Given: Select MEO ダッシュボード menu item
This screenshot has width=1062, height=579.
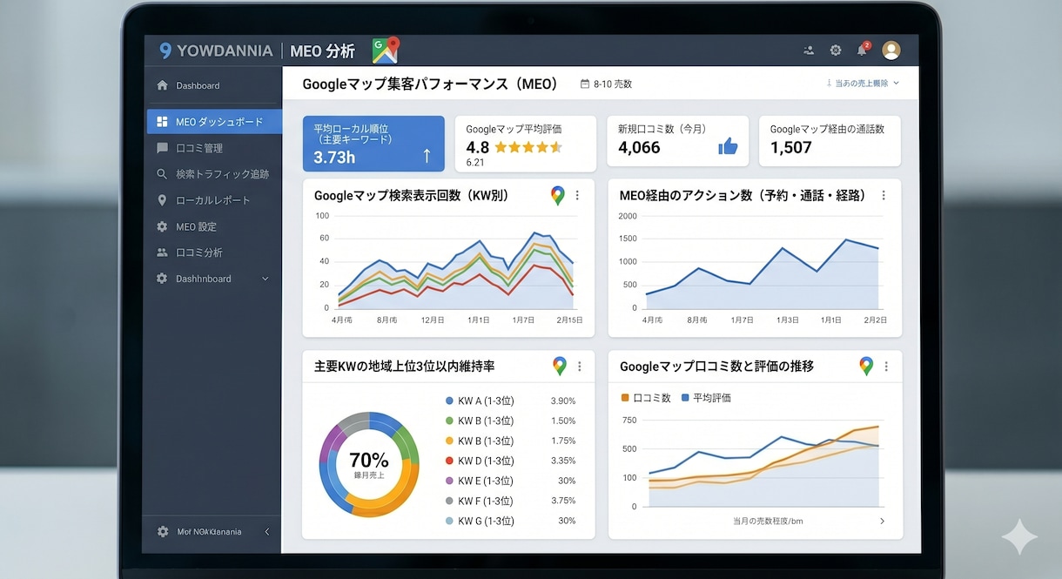Looking at the screenshot, I should pos(213,122).
